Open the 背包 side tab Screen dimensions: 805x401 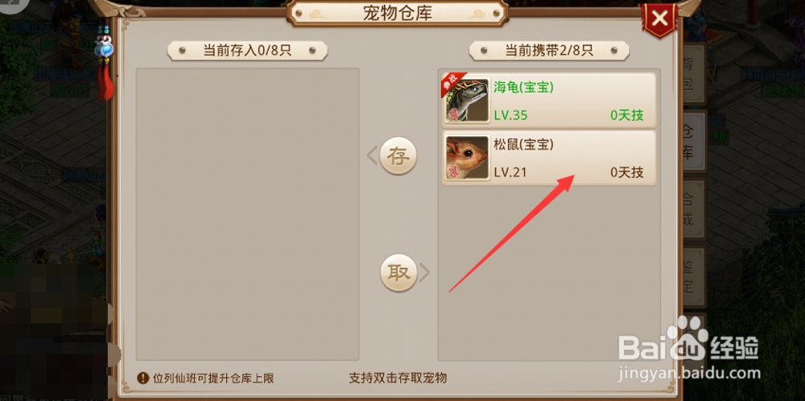point(694,75)
